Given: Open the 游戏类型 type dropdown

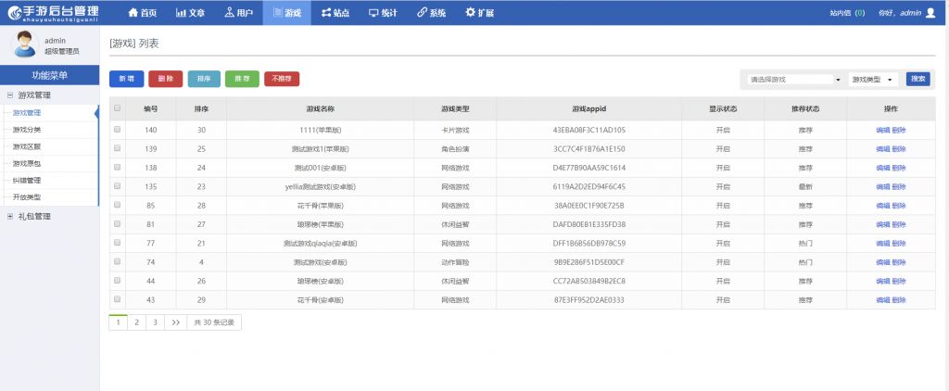Looking at the screenshot, I should pyautogui.click(x=873, y=80).
